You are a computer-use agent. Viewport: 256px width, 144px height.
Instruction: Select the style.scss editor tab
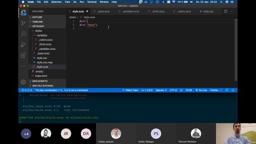(x=78, y=12)
